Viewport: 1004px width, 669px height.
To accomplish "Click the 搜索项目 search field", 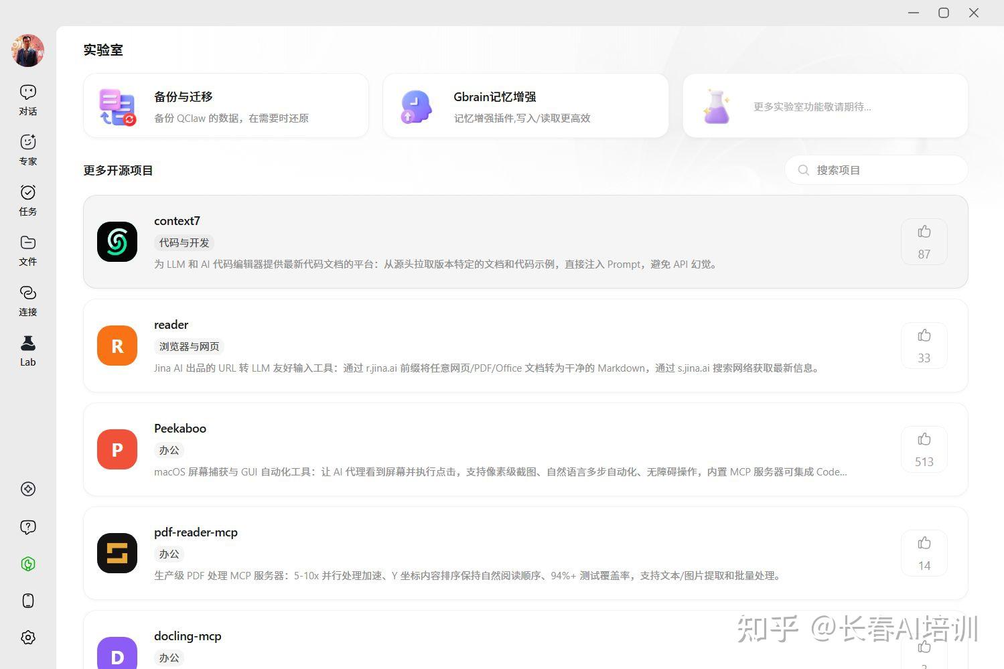I will tap(876, 170).
